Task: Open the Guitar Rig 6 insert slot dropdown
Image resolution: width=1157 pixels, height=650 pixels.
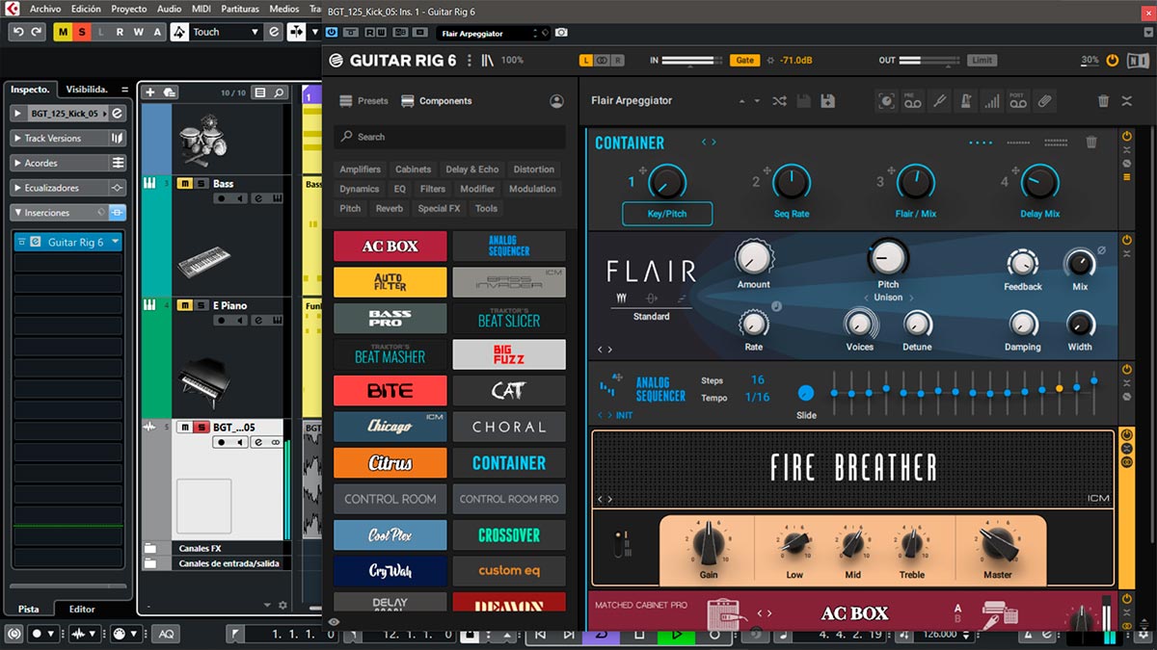Action: pyautogui.click(x=116, y=243)
